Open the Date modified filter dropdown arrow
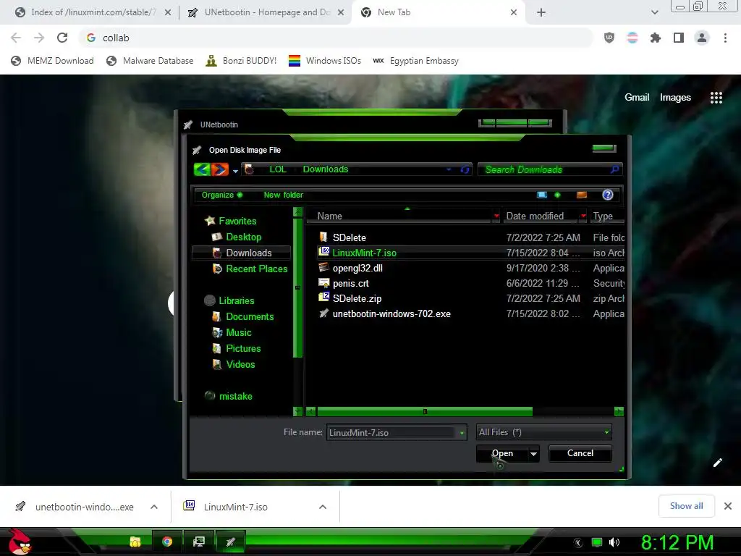The width and height of the screenshot is (741, 556). pos(583,216)
